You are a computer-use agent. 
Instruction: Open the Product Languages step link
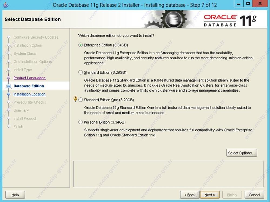point(29,78)
